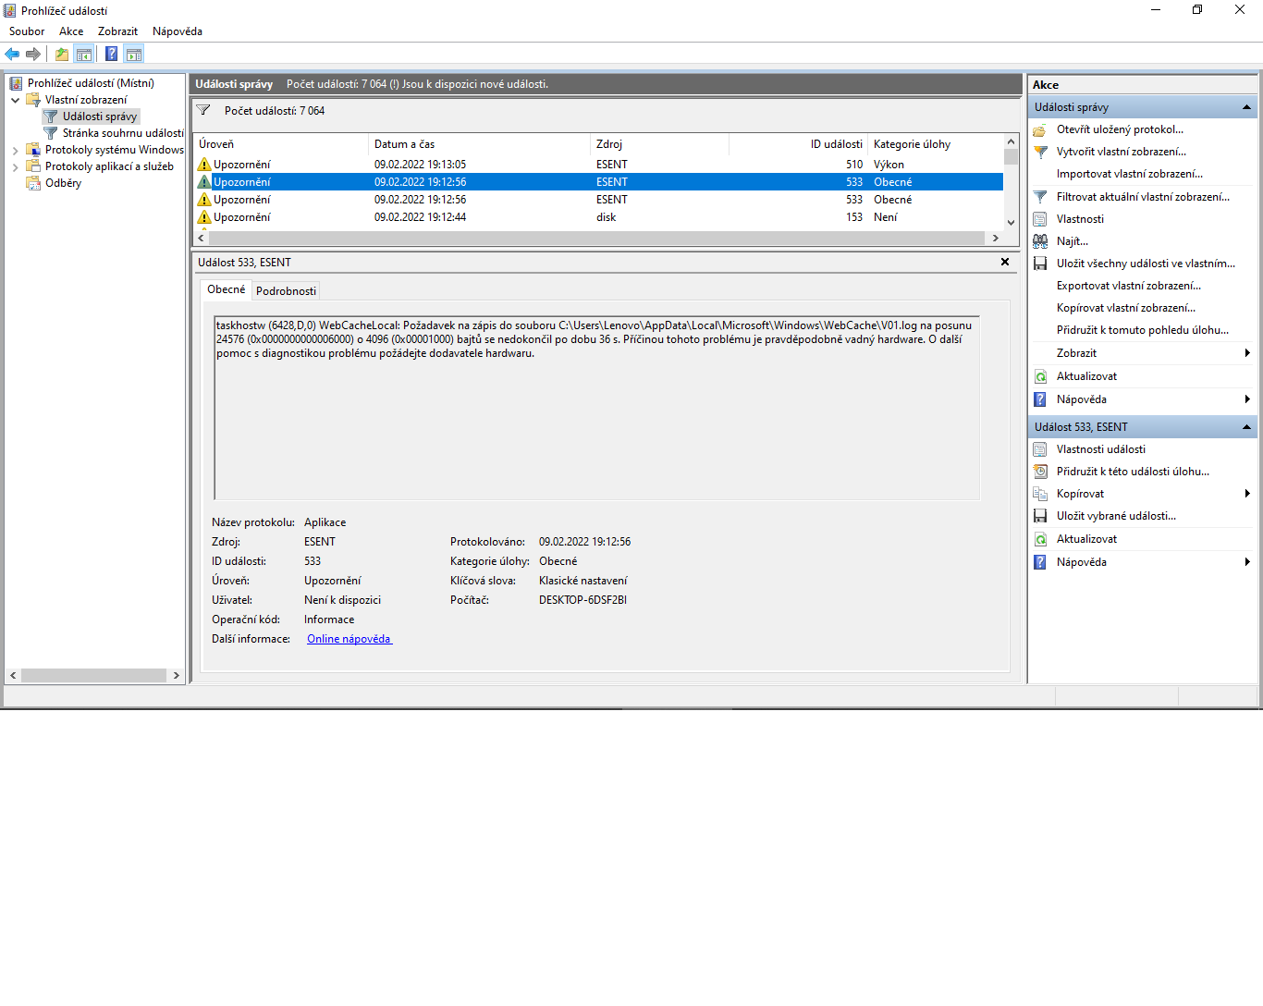The width and height of the screenshot is (1263, 1006).
Task: Collapse the Události správy actions section
Action: coord(1246,107)
